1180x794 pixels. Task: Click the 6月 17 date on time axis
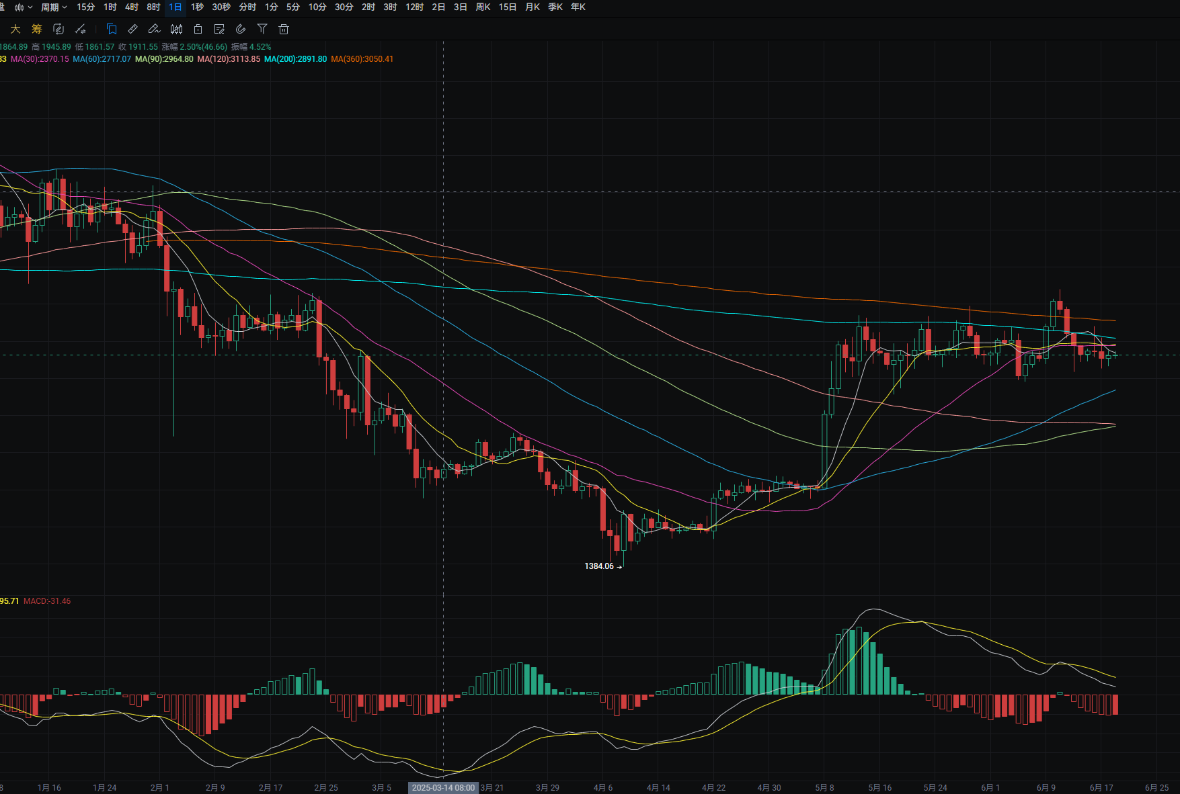(1101, 787)
